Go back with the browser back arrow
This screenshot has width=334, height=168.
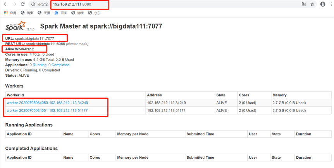tap(6, 4)
